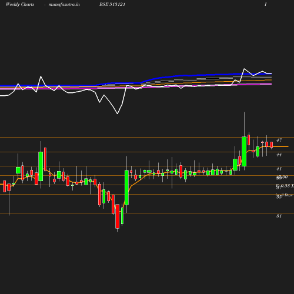Click the 'Weekly Charts' title text
Image resolution: width=294 pixels, height=294 pixels.
pos(20,5)
